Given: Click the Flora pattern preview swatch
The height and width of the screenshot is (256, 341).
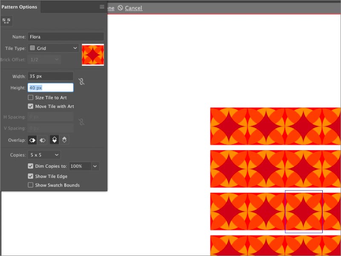Looking at the screenshot, I should tap(93, 55).
